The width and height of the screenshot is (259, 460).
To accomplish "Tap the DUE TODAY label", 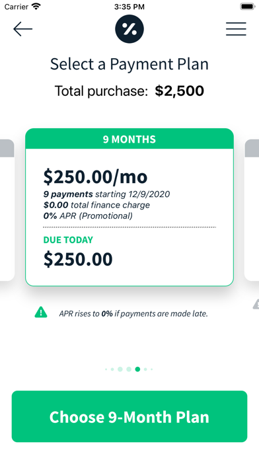I will (x=68, y=240).
